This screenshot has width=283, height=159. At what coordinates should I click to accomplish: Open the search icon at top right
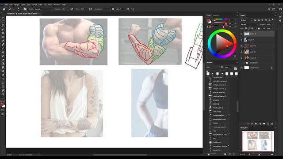[269, 9]
